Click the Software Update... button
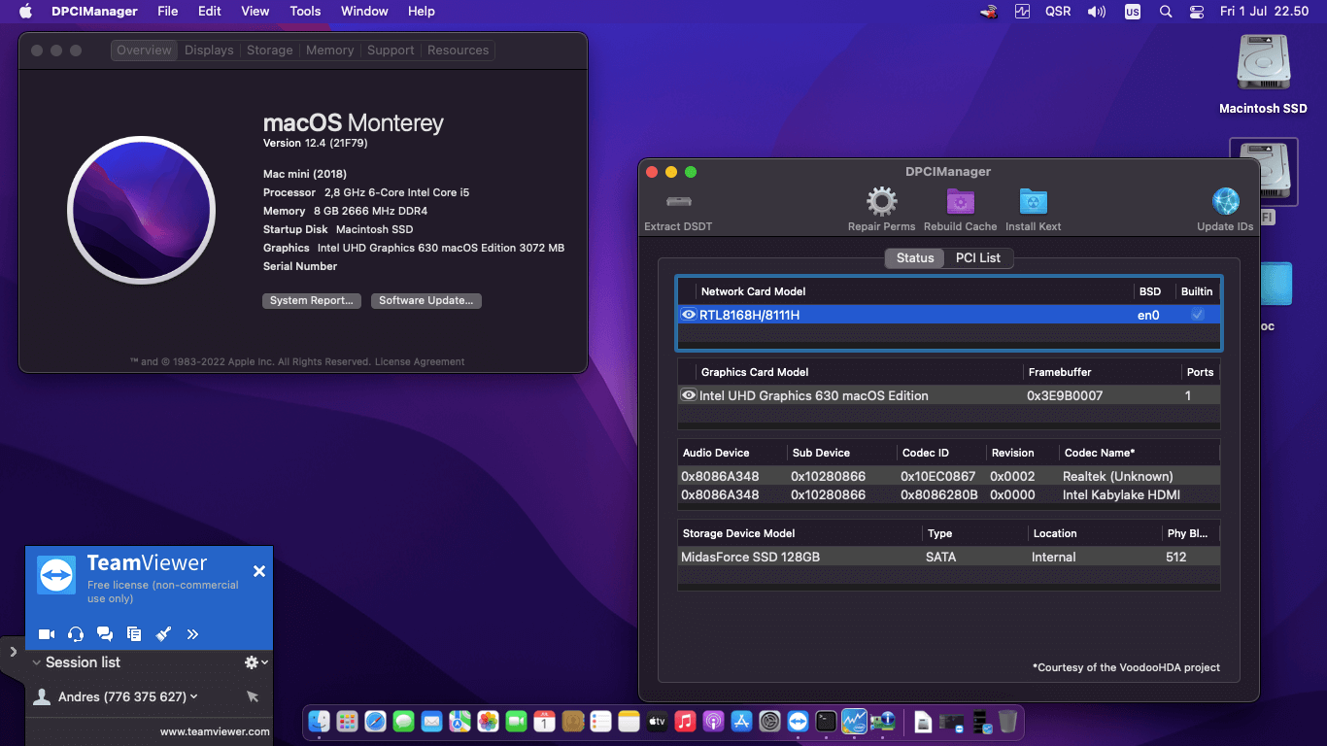The image size is (1327, 746). [426, 301]
